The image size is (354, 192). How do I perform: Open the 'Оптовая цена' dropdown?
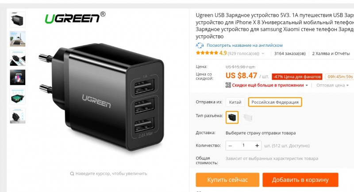[x=332, y=85]
